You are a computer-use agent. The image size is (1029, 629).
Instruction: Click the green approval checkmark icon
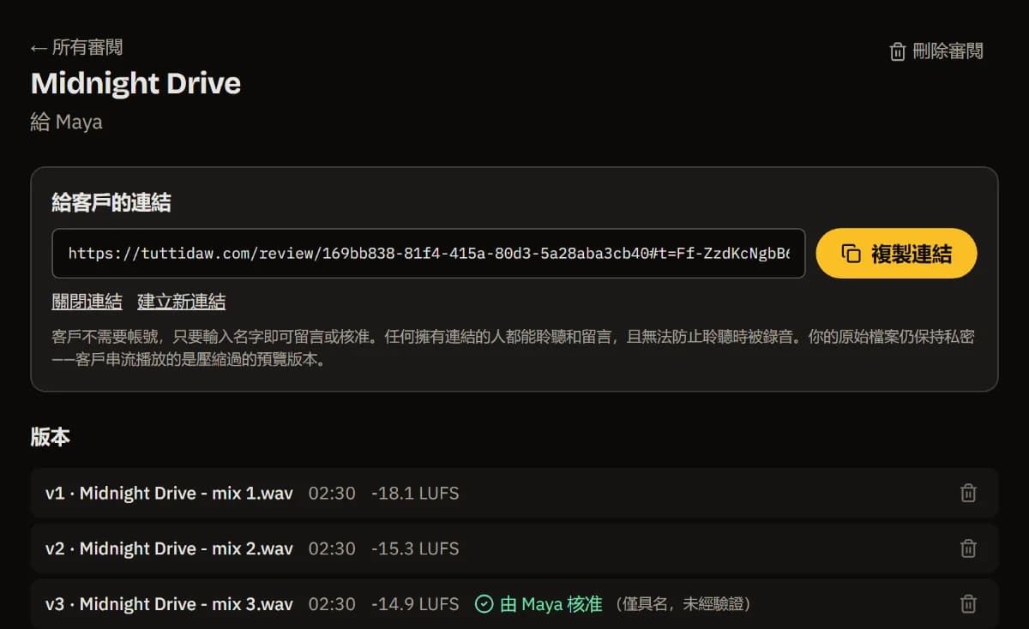tap(484, 604)
